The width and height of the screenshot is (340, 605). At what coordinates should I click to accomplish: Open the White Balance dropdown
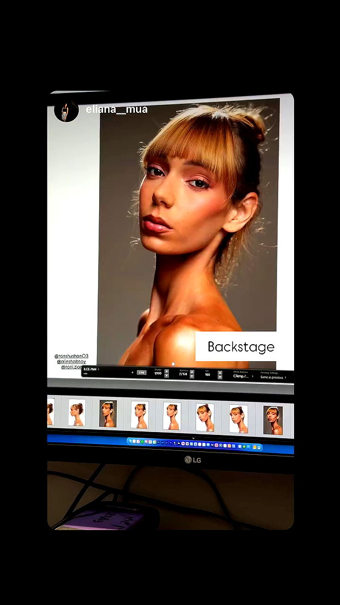(x=243, y=376)
